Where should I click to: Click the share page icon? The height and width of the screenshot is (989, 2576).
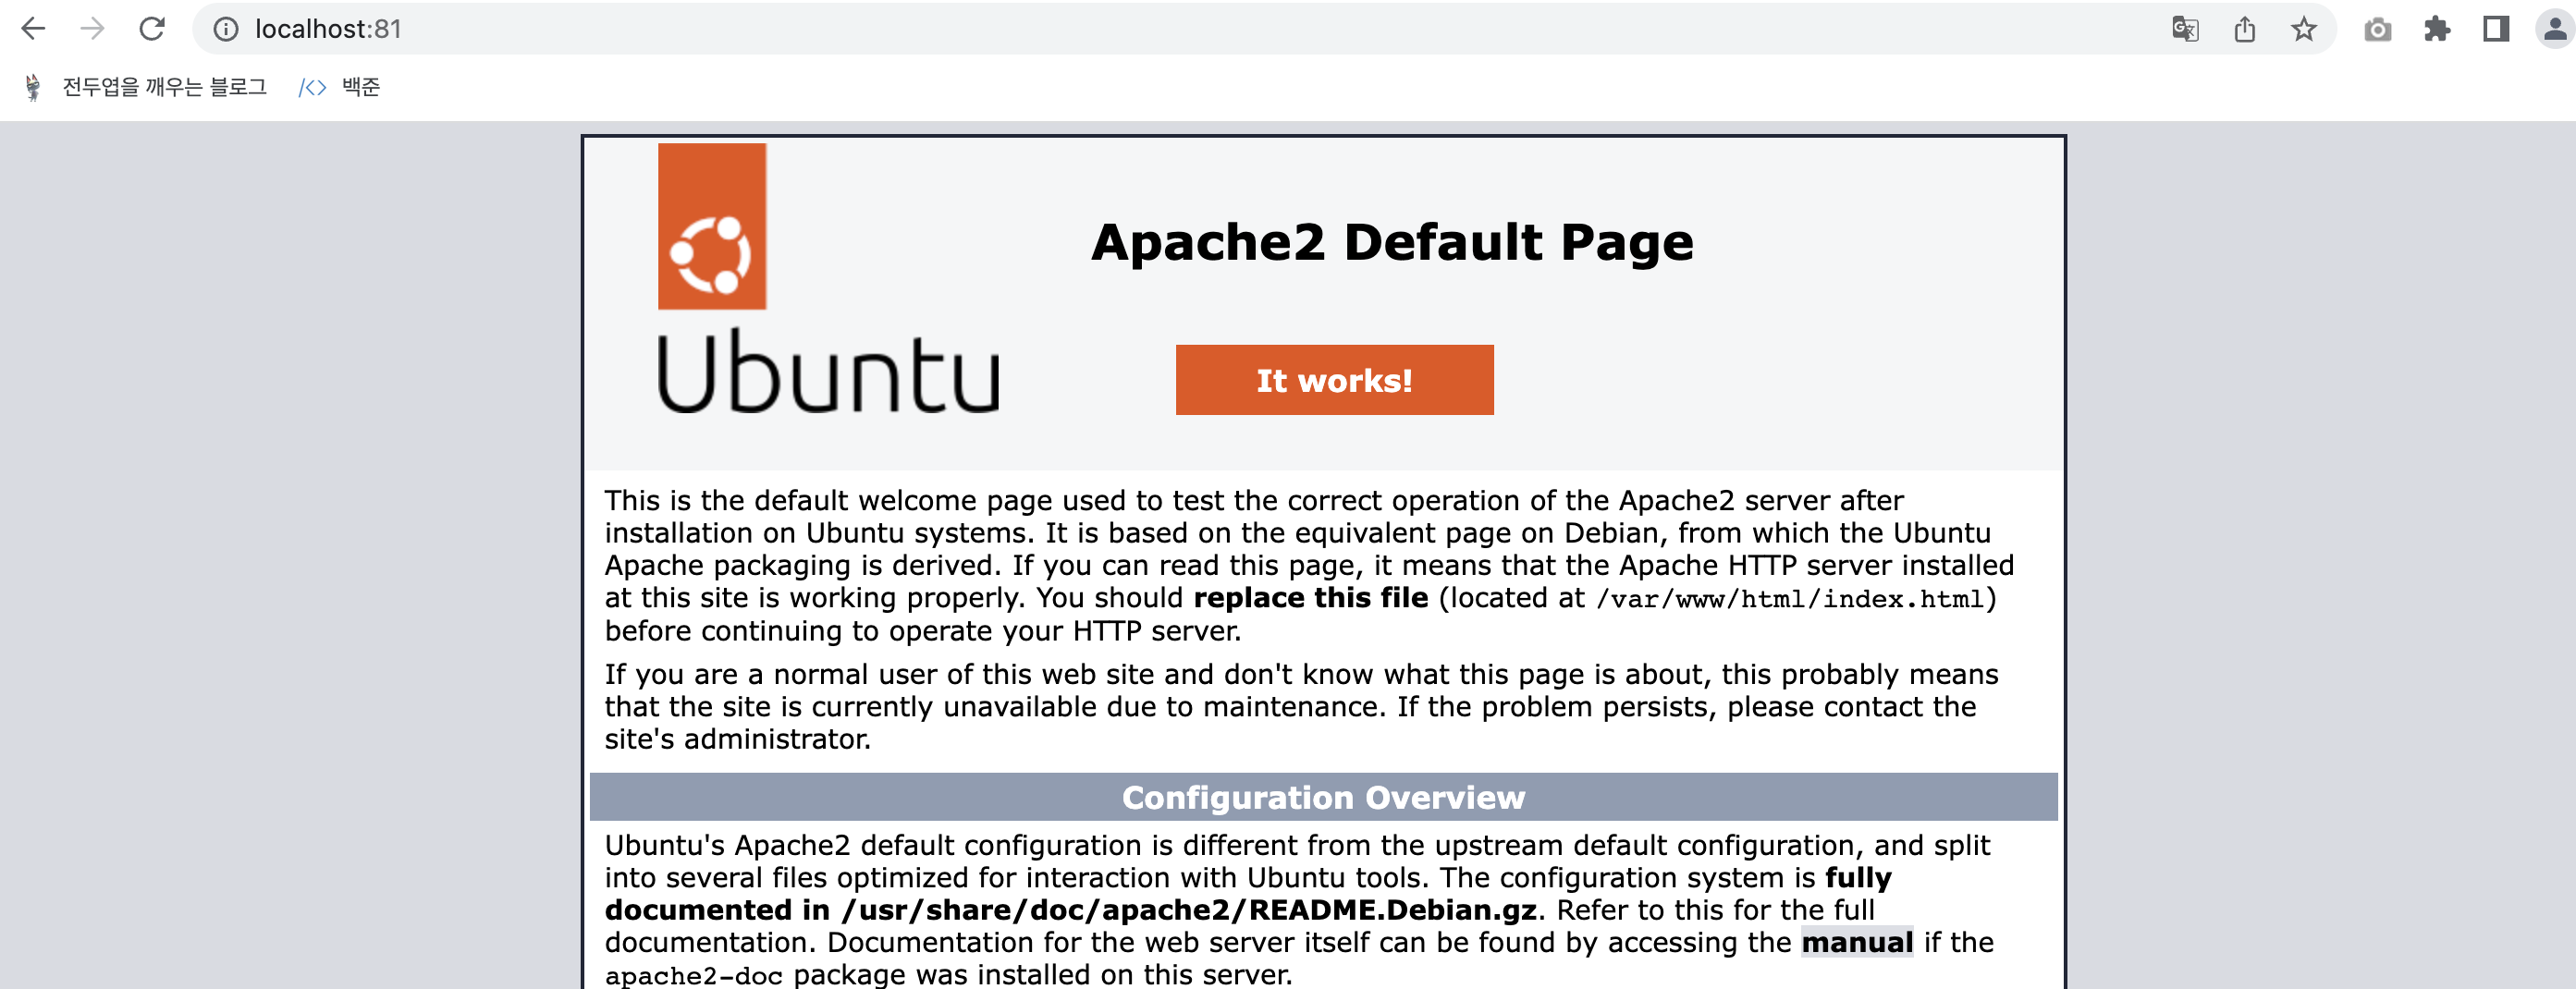(x=2244, y=29)
